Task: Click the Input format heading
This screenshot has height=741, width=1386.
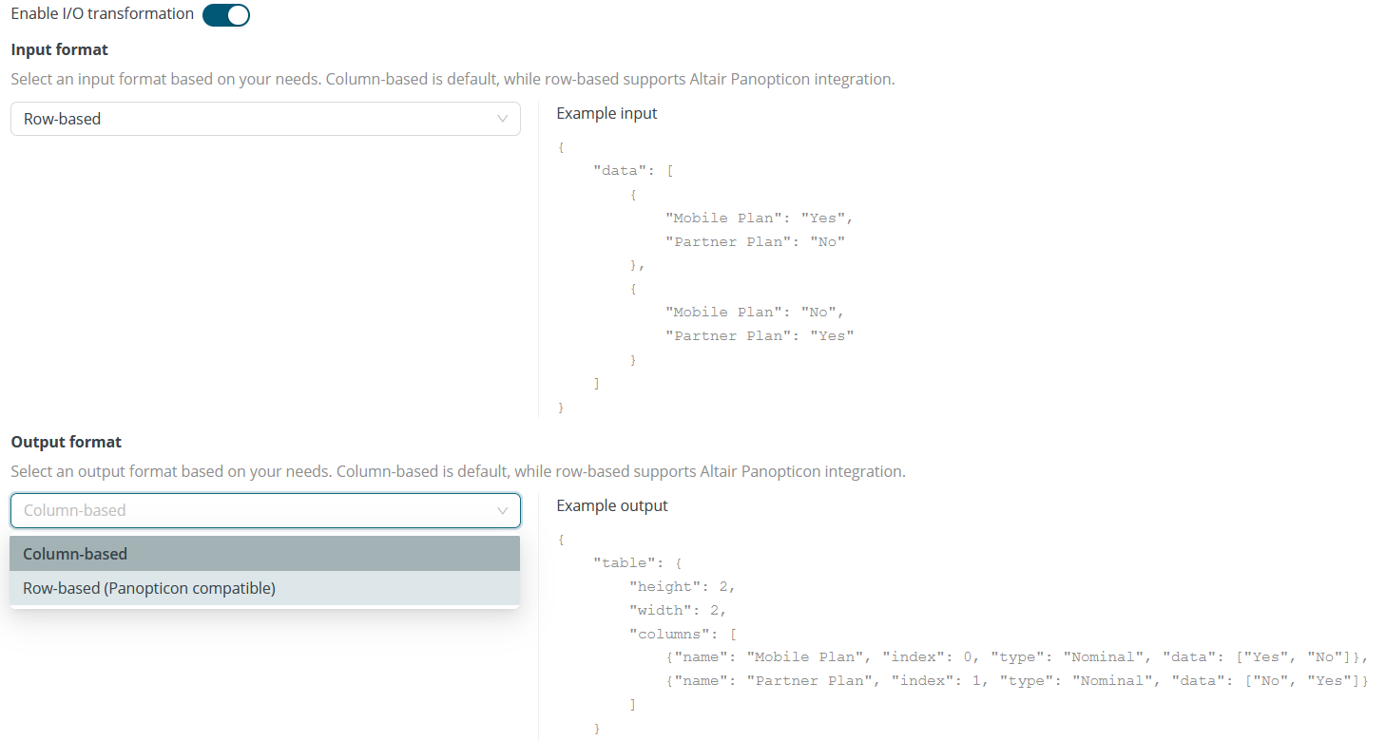Action: pyautogui.click(x=59, y=48)
